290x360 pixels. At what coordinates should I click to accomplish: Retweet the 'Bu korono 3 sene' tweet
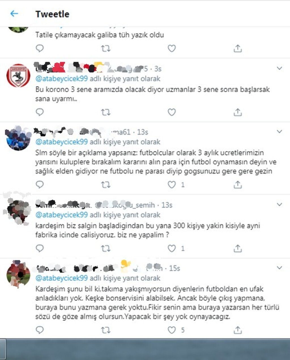(106, 112)
